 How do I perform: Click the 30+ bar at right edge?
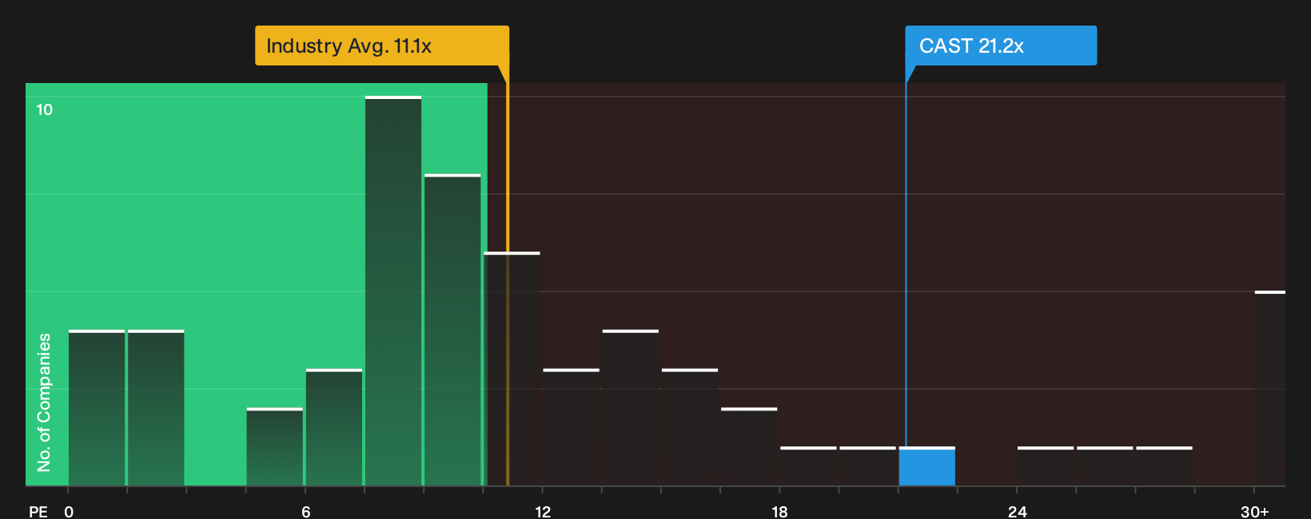pyautogui.click(x=1270, y=388)
